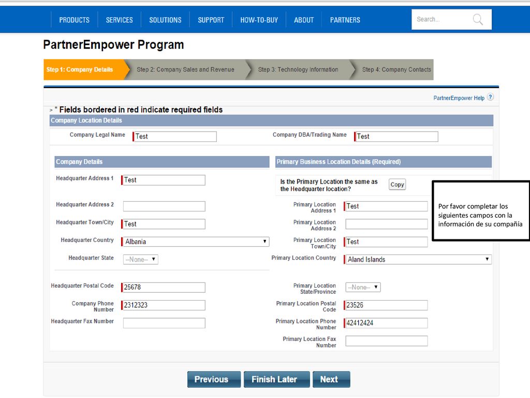The height and width of the screenshot is (398, 530).
Task: Click Company Phone Number field with 2312323
Action: tap(163, 305)
